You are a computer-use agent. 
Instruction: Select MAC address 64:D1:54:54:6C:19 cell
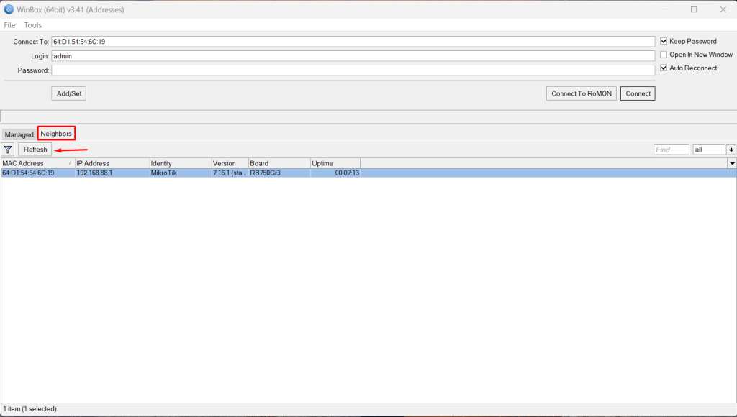tap(37, 173)
